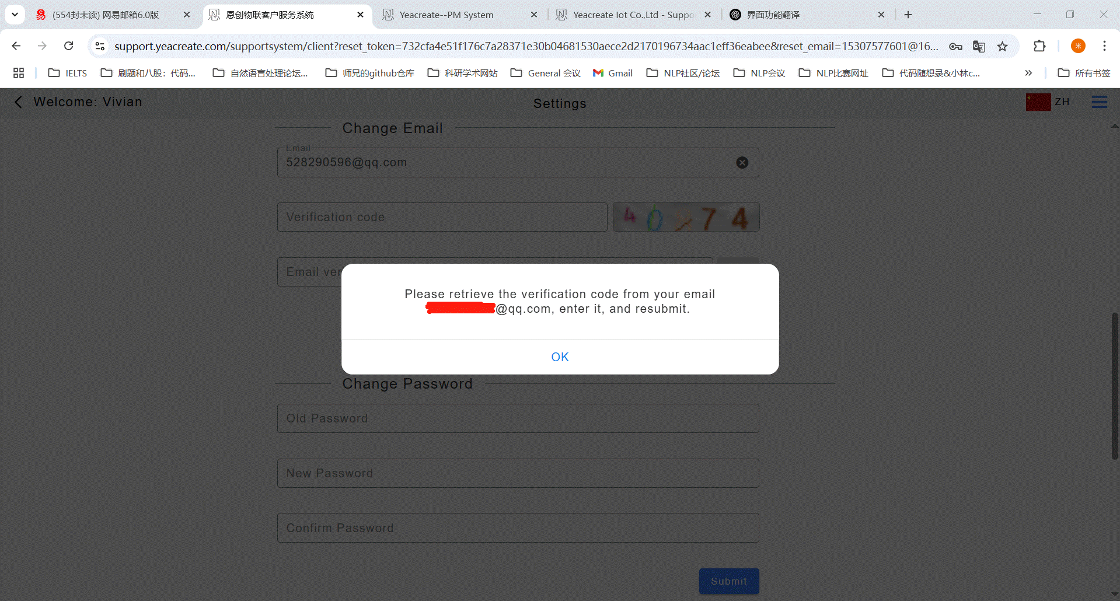
Task: Click the Verification code input field
Action: pyautogui.click(x=442, y=218)
